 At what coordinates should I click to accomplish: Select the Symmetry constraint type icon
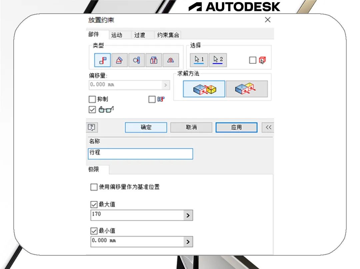170,60
